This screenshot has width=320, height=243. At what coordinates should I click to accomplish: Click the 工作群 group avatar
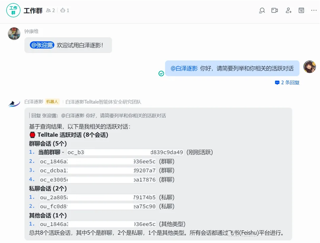pyautogui.click(x=13, y=10)
